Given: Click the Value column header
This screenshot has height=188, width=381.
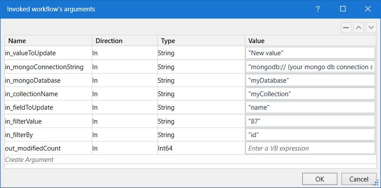Looking at the screenshot, I should tap(310, 41).
